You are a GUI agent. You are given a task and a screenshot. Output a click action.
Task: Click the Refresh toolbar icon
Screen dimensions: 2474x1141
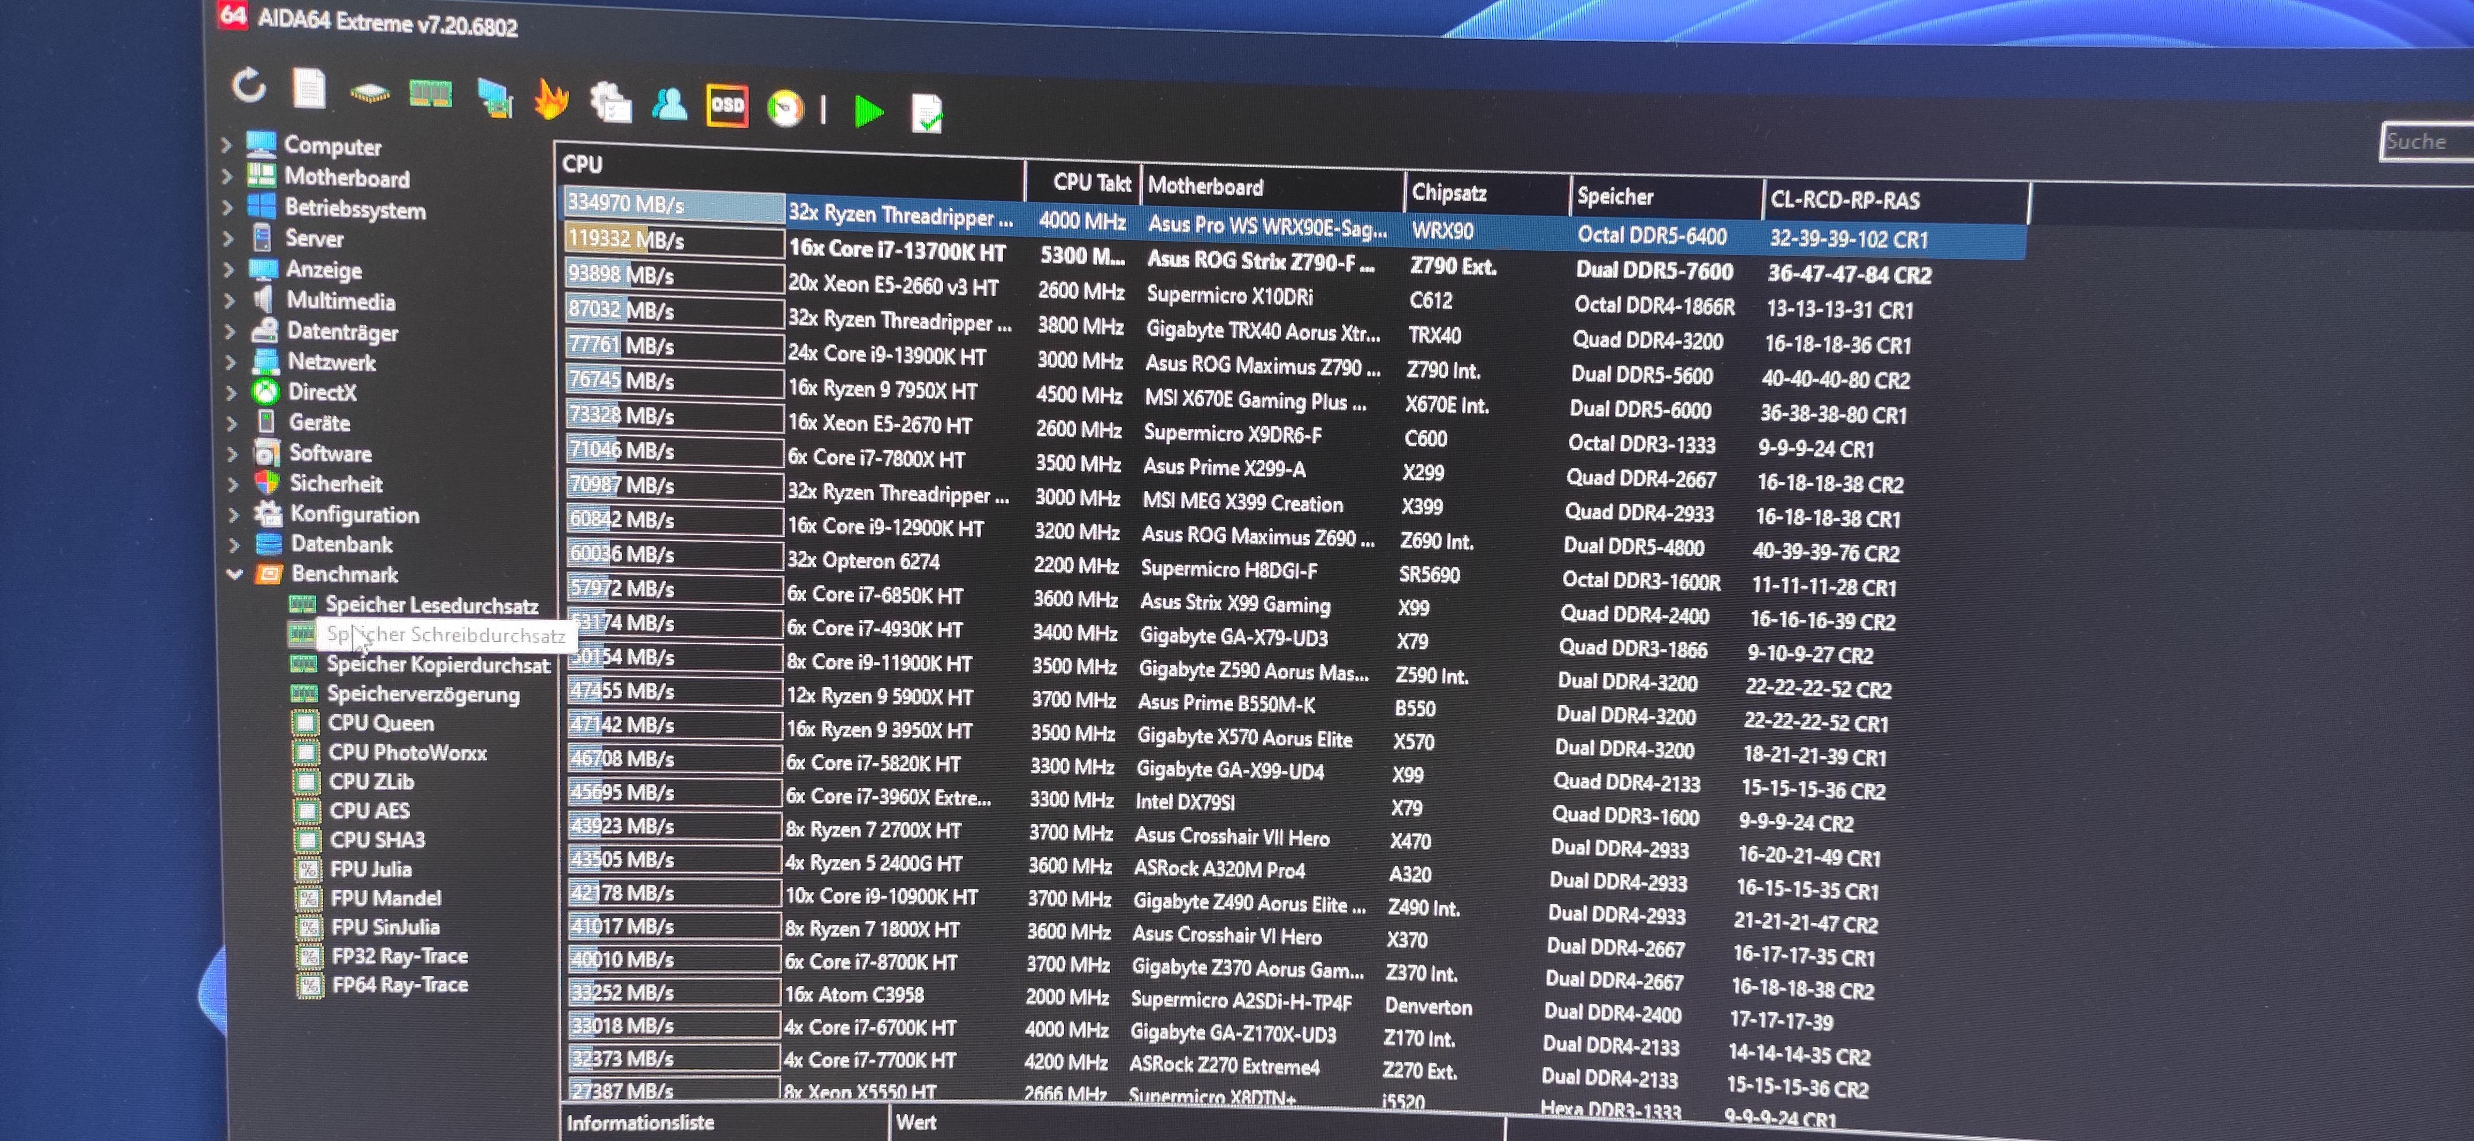(249, 86)
